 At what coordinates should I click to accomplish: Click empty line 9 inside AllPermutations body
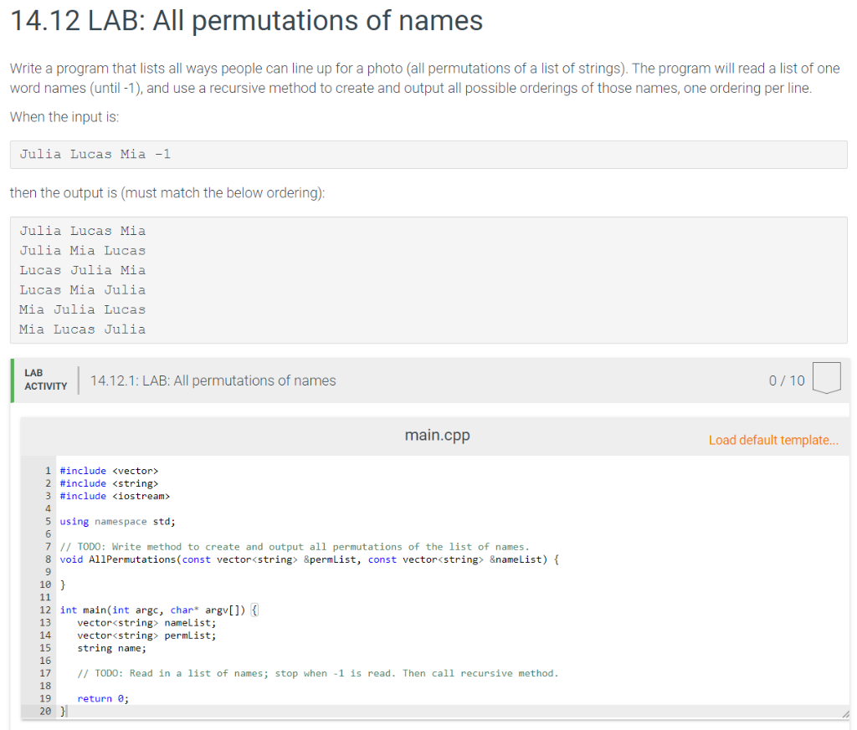(453, 572)
